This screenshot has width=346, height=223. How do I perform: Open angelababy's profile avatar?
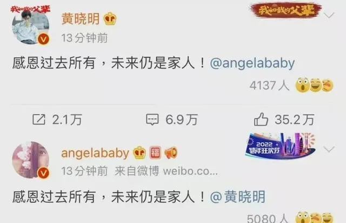tap(31, 160)
